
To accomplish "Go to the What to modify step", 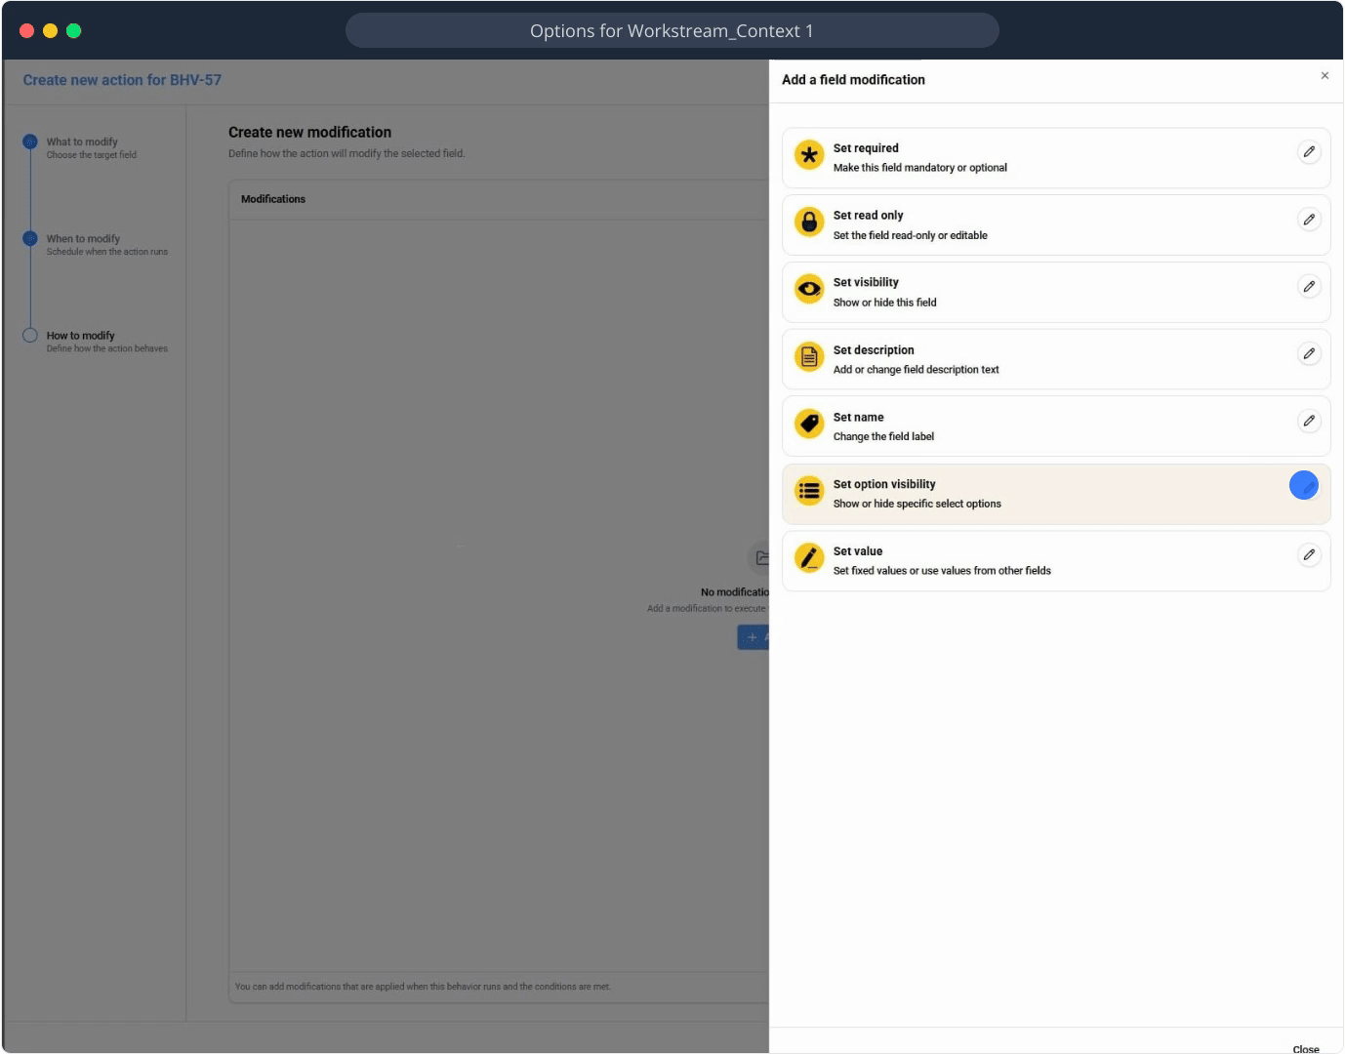I will pos(82,147).
